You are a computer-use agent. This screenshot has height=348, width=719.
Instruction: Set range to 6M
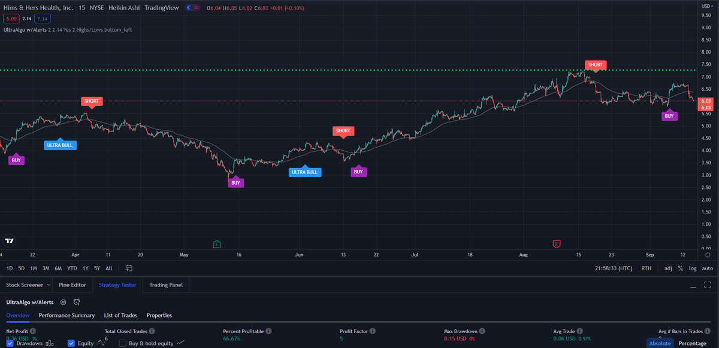point(58,268)
